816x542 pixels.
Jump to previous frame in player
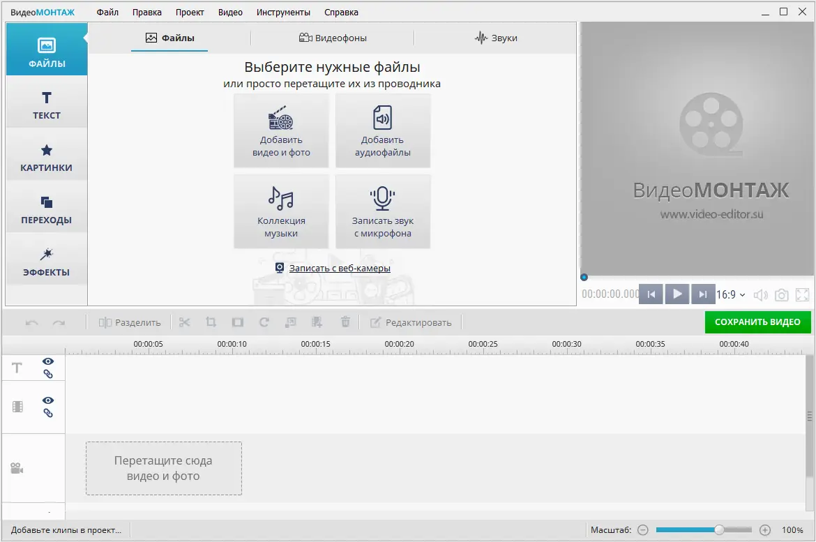[651, 294]
